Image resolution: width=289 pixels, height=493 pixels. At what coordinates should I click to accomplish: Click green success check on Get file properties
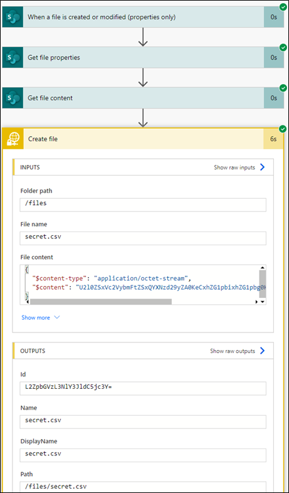[x=283, y=48]
